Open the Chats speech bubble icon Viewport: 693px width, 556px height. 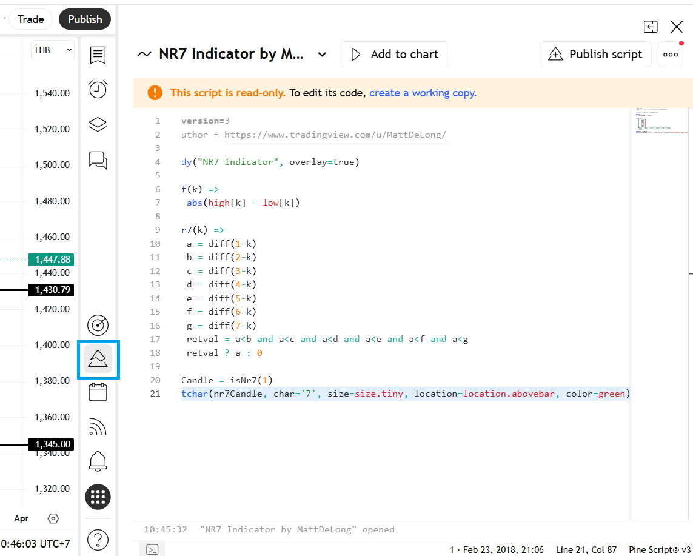click(x=98, y=160)
